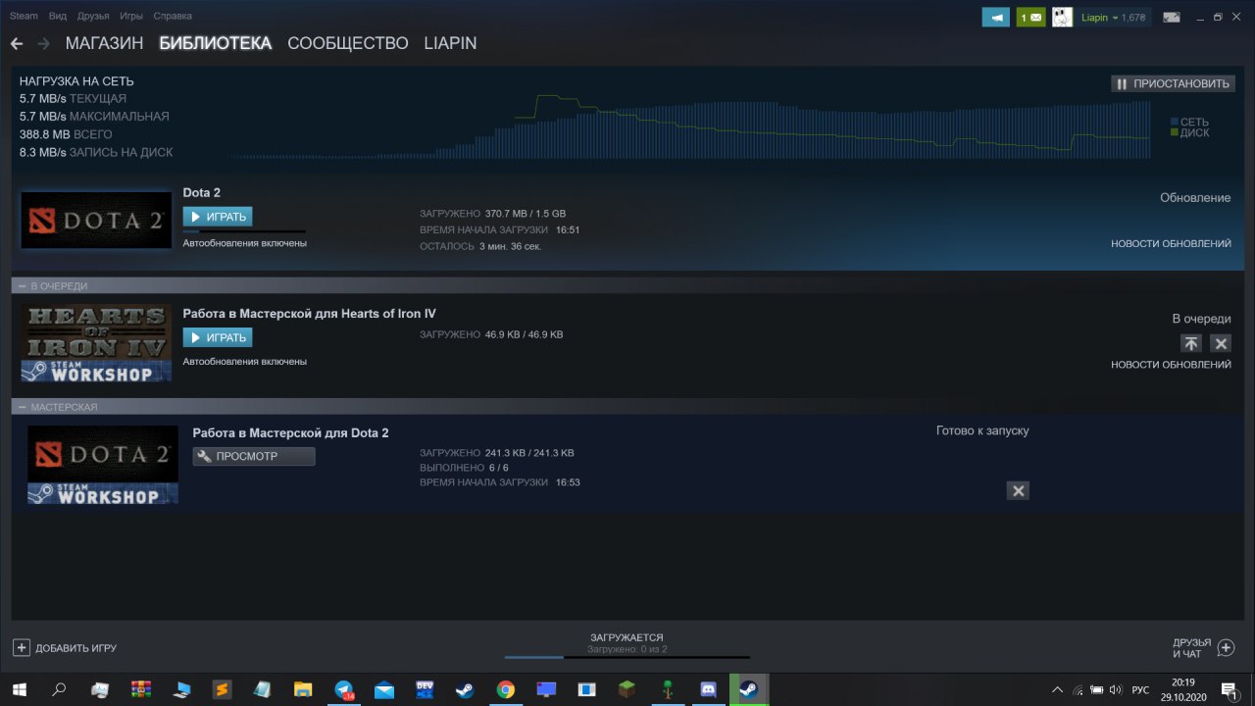Viewport: 1255px width, 706px height.
Task: Open Google Chrome from the taskbar
Action: [505, 689]
